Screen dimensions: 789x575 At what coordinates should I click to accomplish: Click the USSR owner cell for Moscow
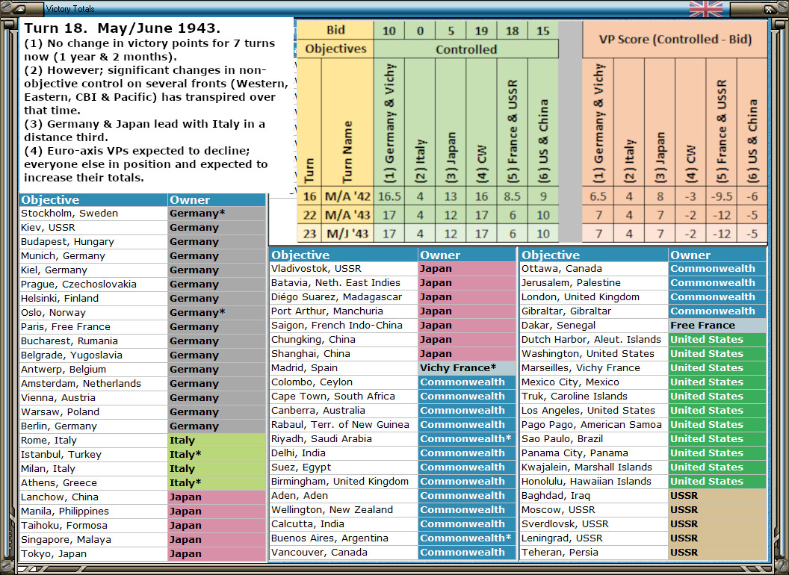tap(717, 509)
